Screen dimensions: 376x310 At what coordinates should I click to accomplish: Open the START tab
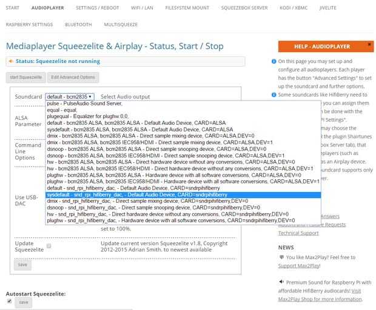(13, 8)
